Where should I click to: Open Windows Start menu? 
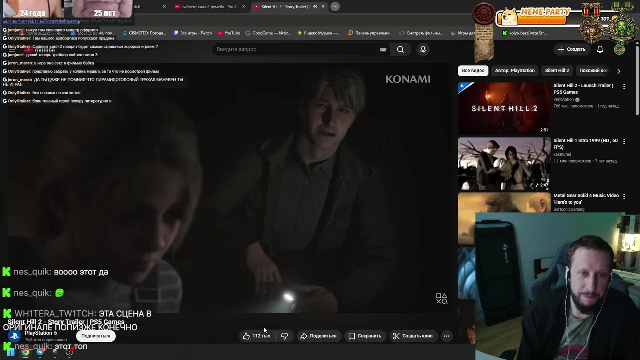[10, 352]
